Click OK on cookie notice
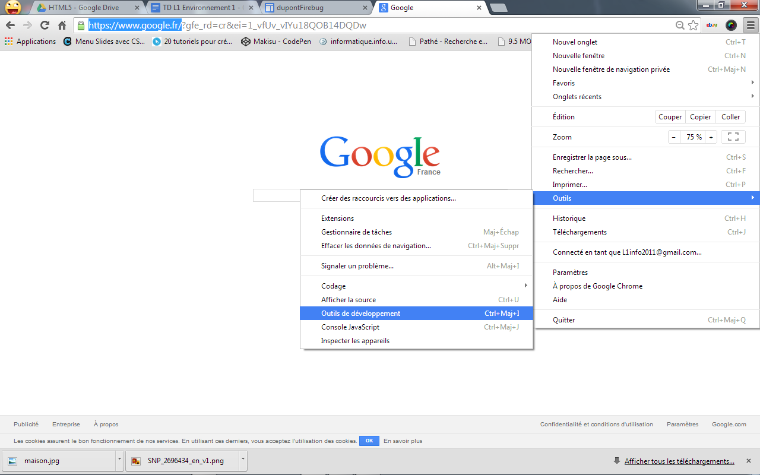Image resolution: width=760 pixels, height=475 pixels. click(369, 441)
